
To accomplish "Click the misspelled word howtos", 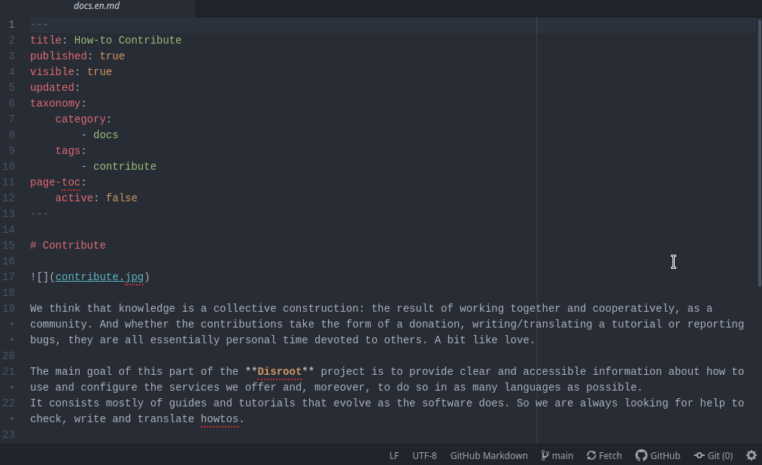I will [219, 419].
